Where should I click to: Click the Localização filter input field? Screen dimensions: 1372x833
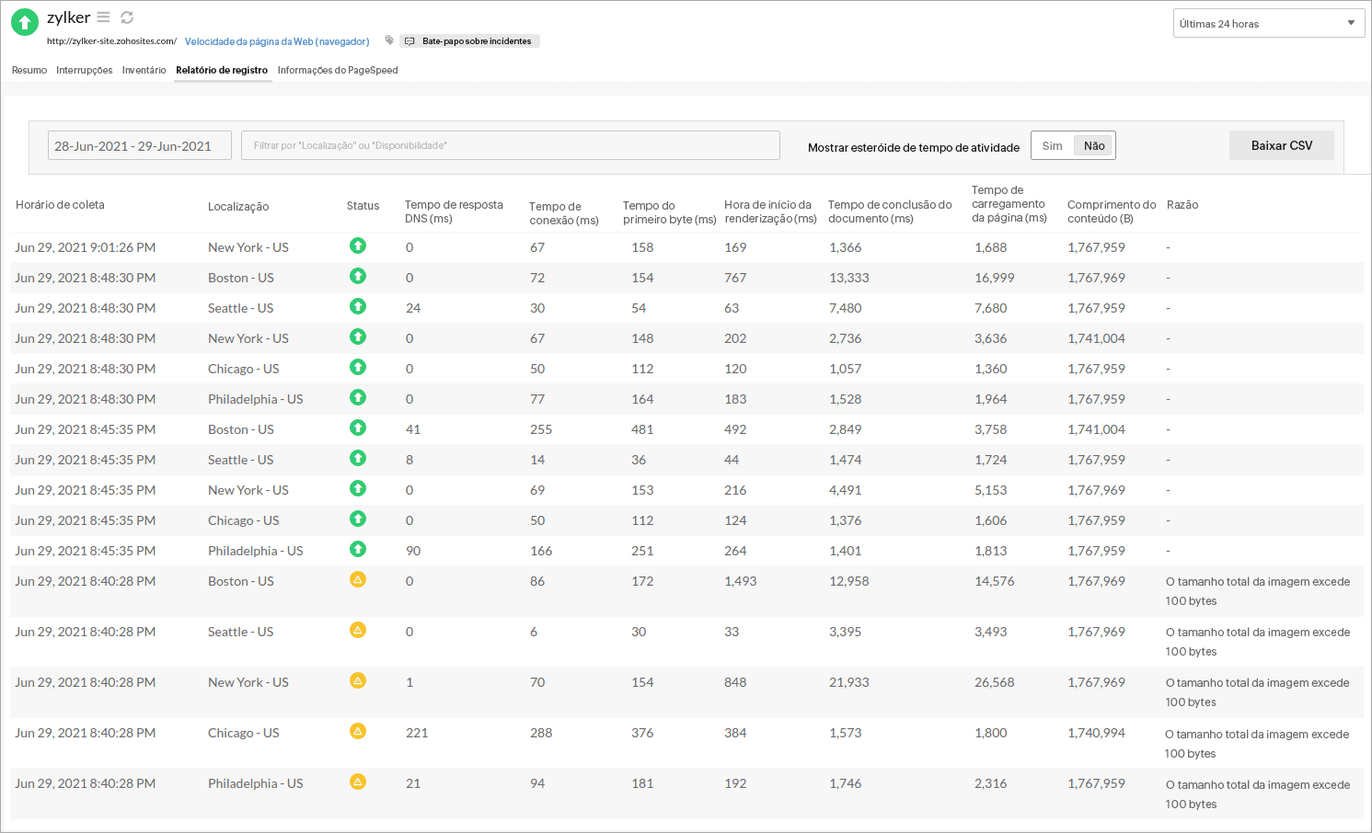tap(511, 144)
